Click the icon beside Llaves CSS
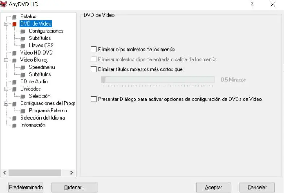Image resolution: width=284 pixels, height=193 pixels. point(23,46)
